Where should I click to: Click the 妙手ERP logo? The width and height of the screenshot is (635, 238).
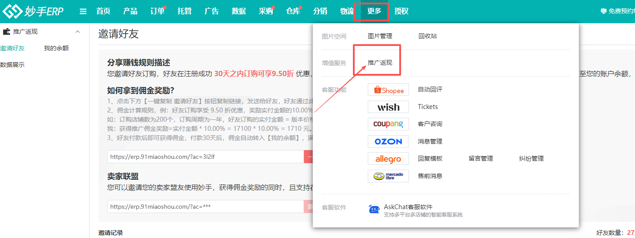[x=33, y=11]
